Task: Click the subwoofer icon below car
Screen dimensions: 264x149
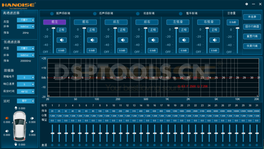Action: click(16, 144)
